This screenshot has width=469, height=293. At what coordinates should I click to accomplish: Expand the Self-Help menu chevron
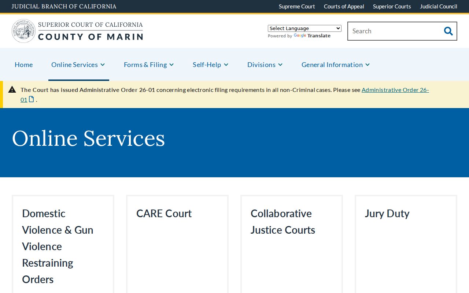pos(226,65)
